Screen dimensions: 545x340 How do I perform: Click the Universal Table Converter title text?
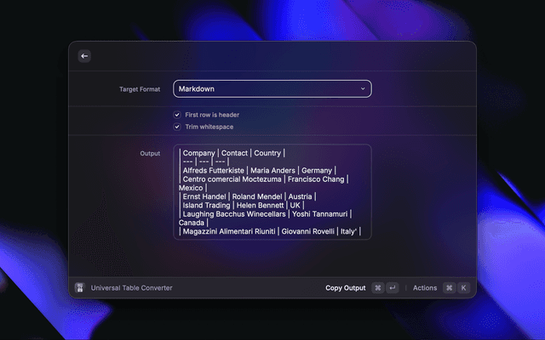pos(131,288)
